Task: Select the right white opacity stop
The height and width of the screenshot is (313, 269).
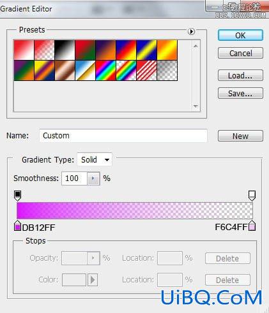Action: pyautogui.click(x=252, y=196)
